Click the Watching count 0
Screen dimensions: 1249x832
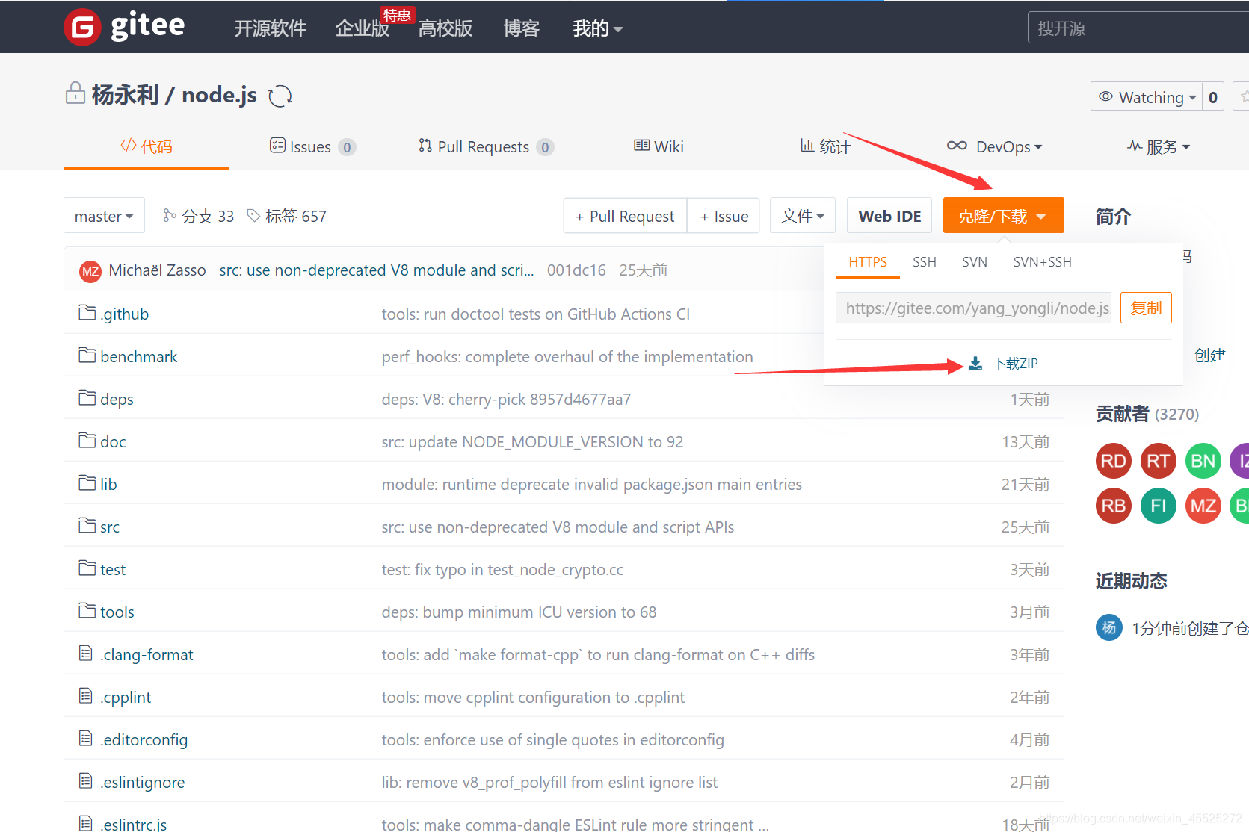(1212, 97)
